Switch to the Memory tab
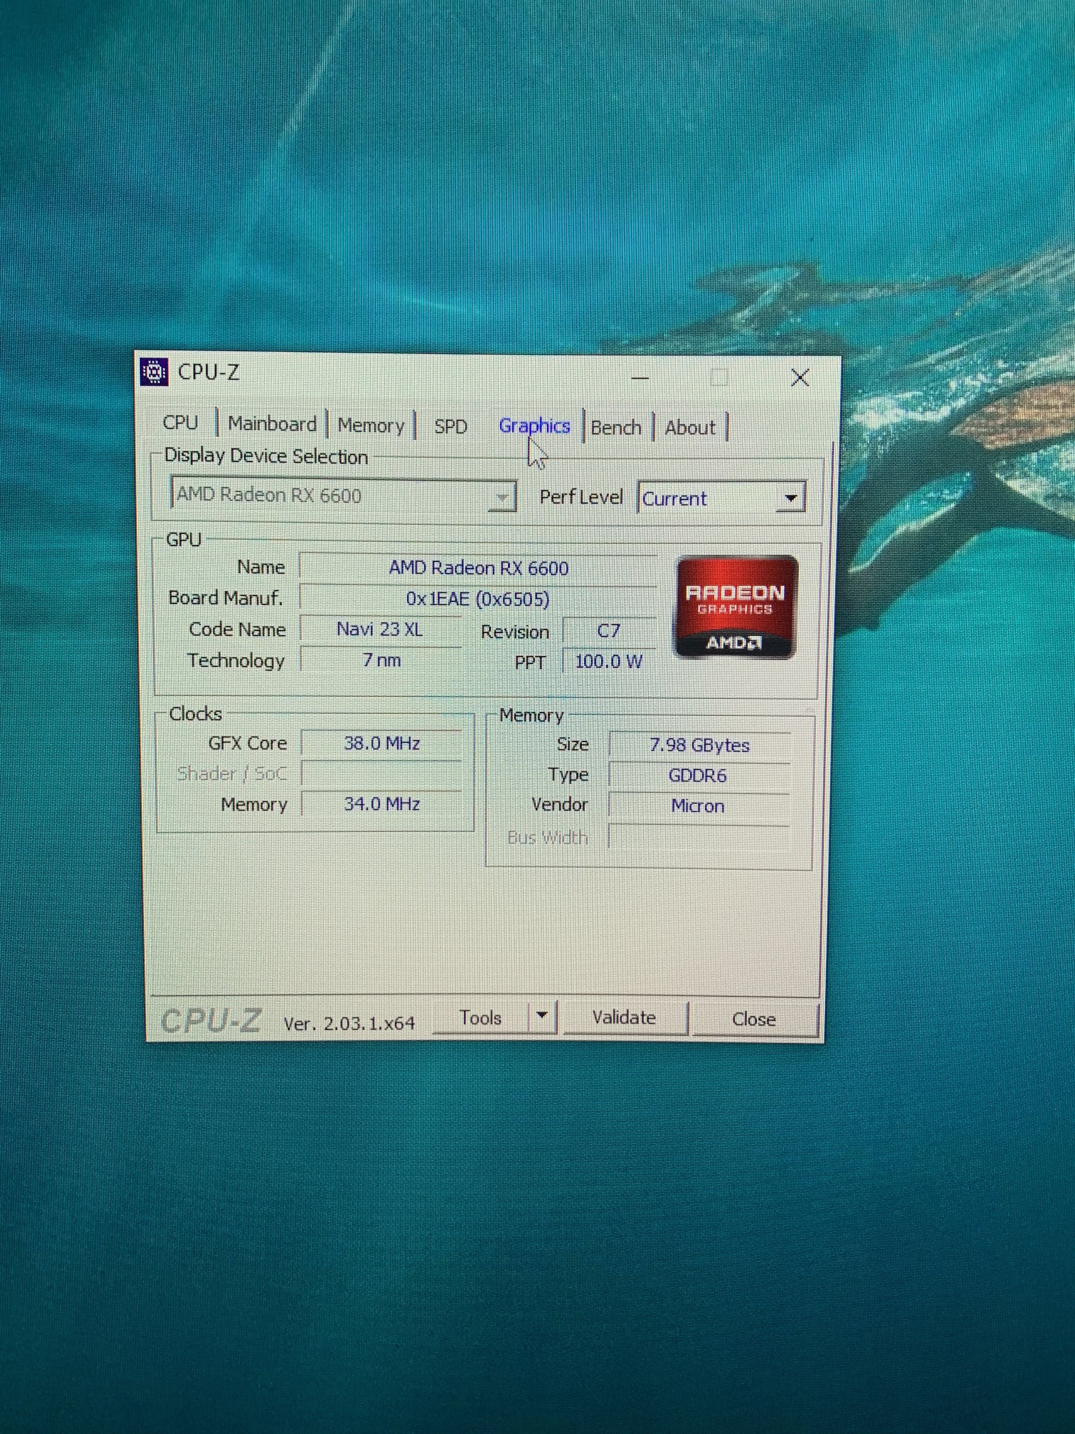The height and width of the screenshot is (1434, 1075). pyautogui.click(x=371, y=425)
